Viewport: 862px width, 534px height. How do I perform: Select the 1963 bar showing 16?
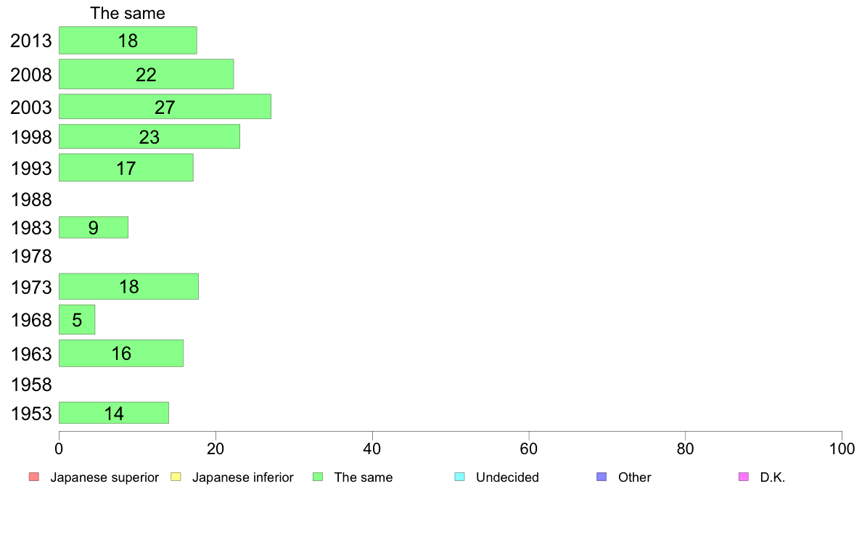tap(121, 353)
